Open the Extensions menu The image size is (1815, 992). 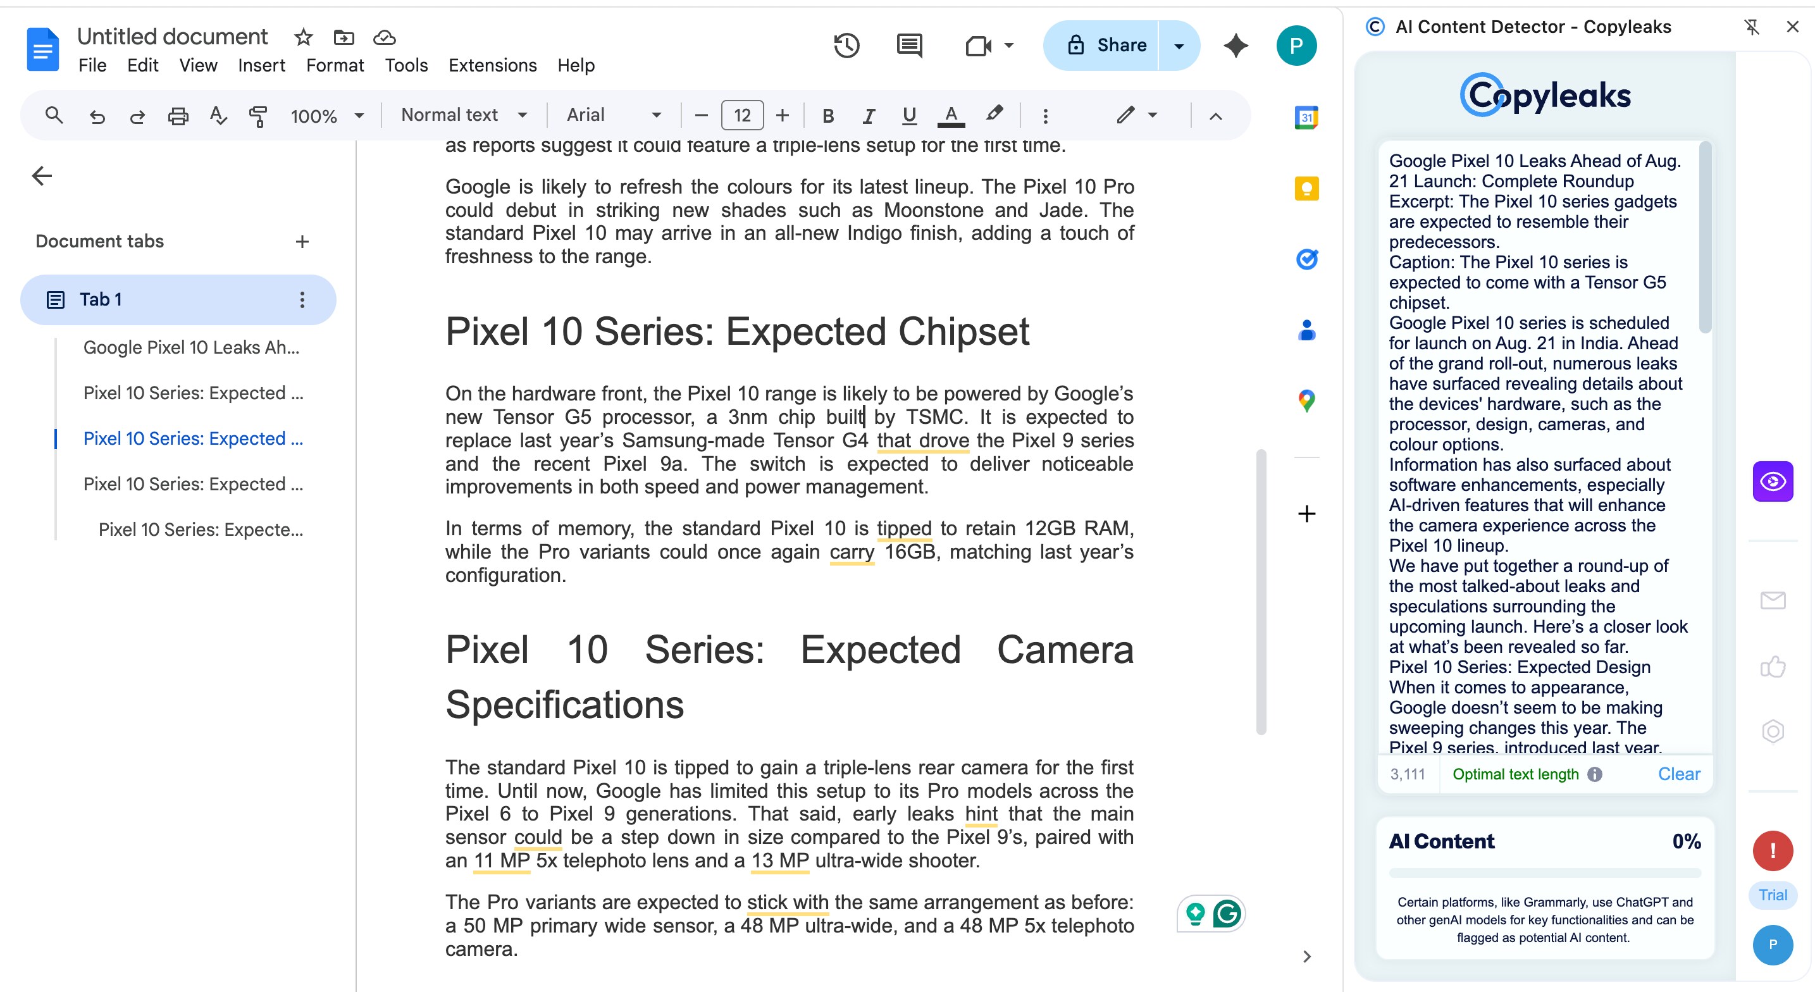point(493,66)
